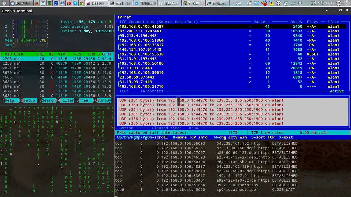Click the CLOSE_WAIT state in netstat
Image resolution: width=351 pixels, height=197 pixels.
(284, 190)
